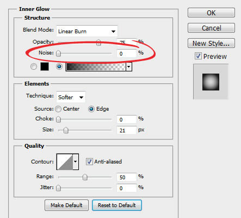Select Center as glow source
The width and height of the screenshot is (241, 218).
coord(58,109)
